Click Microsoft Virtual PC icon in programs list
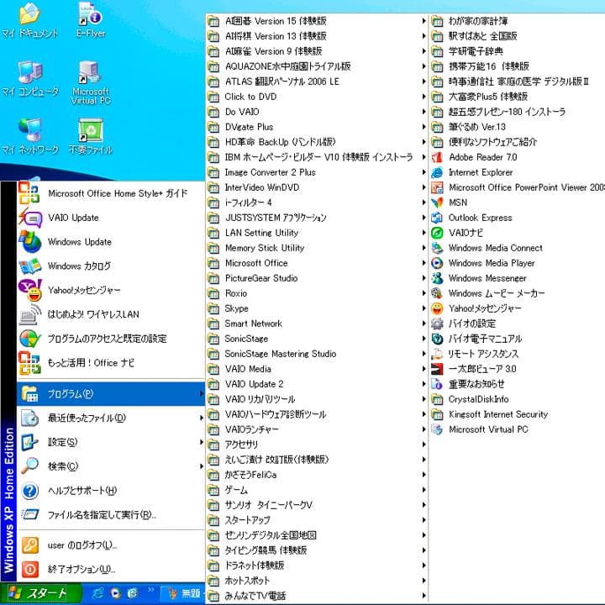Viewport: 605px width, 605px height. (437, 429)
